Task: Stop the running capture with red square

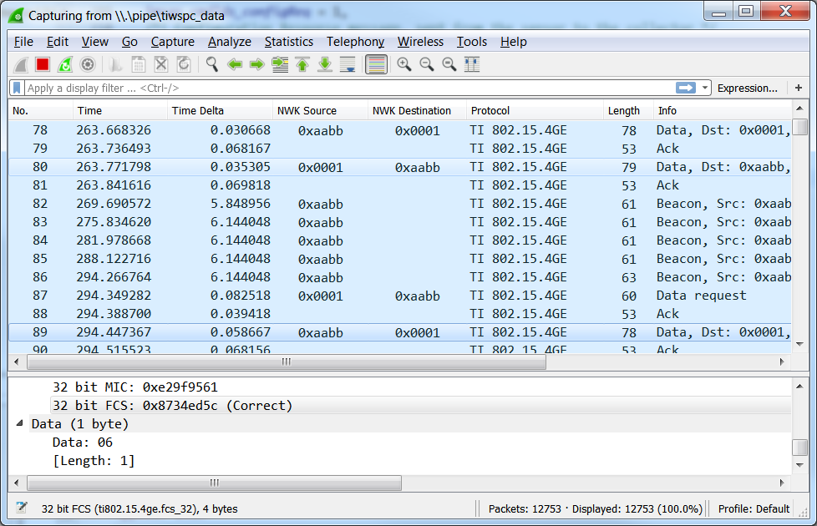Action: click(43, 64)
